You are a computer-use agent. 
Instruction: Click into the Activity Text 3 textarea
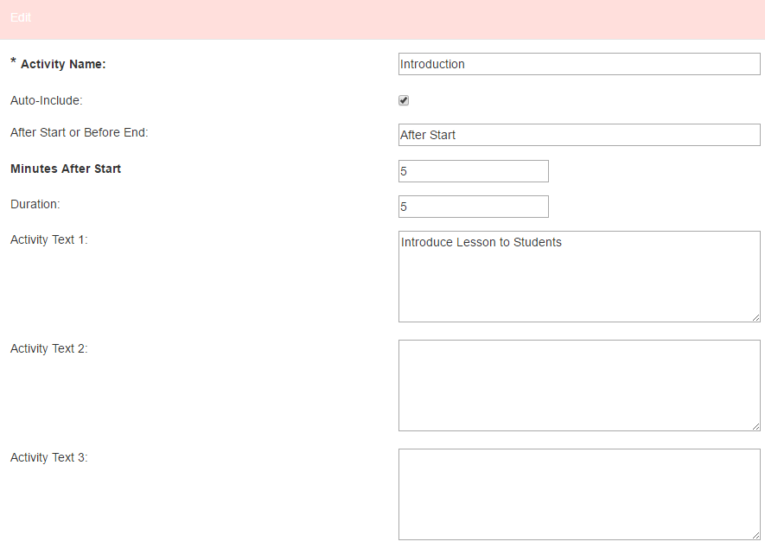[578, 494]
